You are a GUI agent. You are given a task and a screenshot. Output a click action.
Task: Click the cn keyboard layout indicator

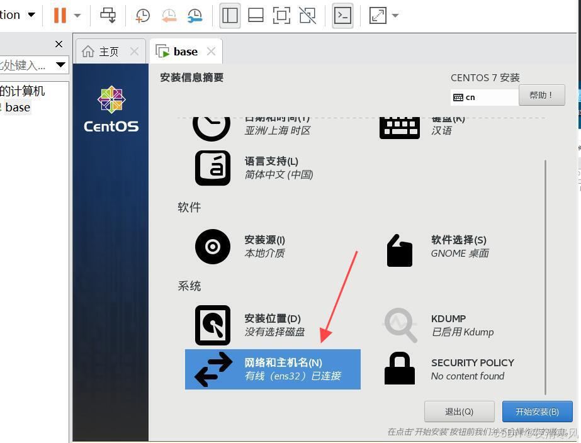click(484, 97)
